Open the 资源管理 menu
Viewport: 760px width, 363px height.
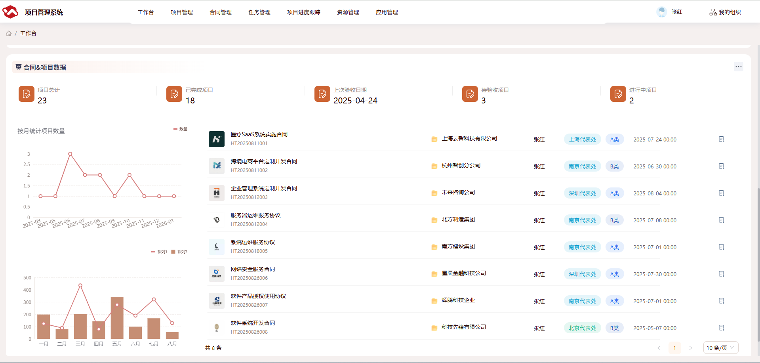(x=347, y=12)
